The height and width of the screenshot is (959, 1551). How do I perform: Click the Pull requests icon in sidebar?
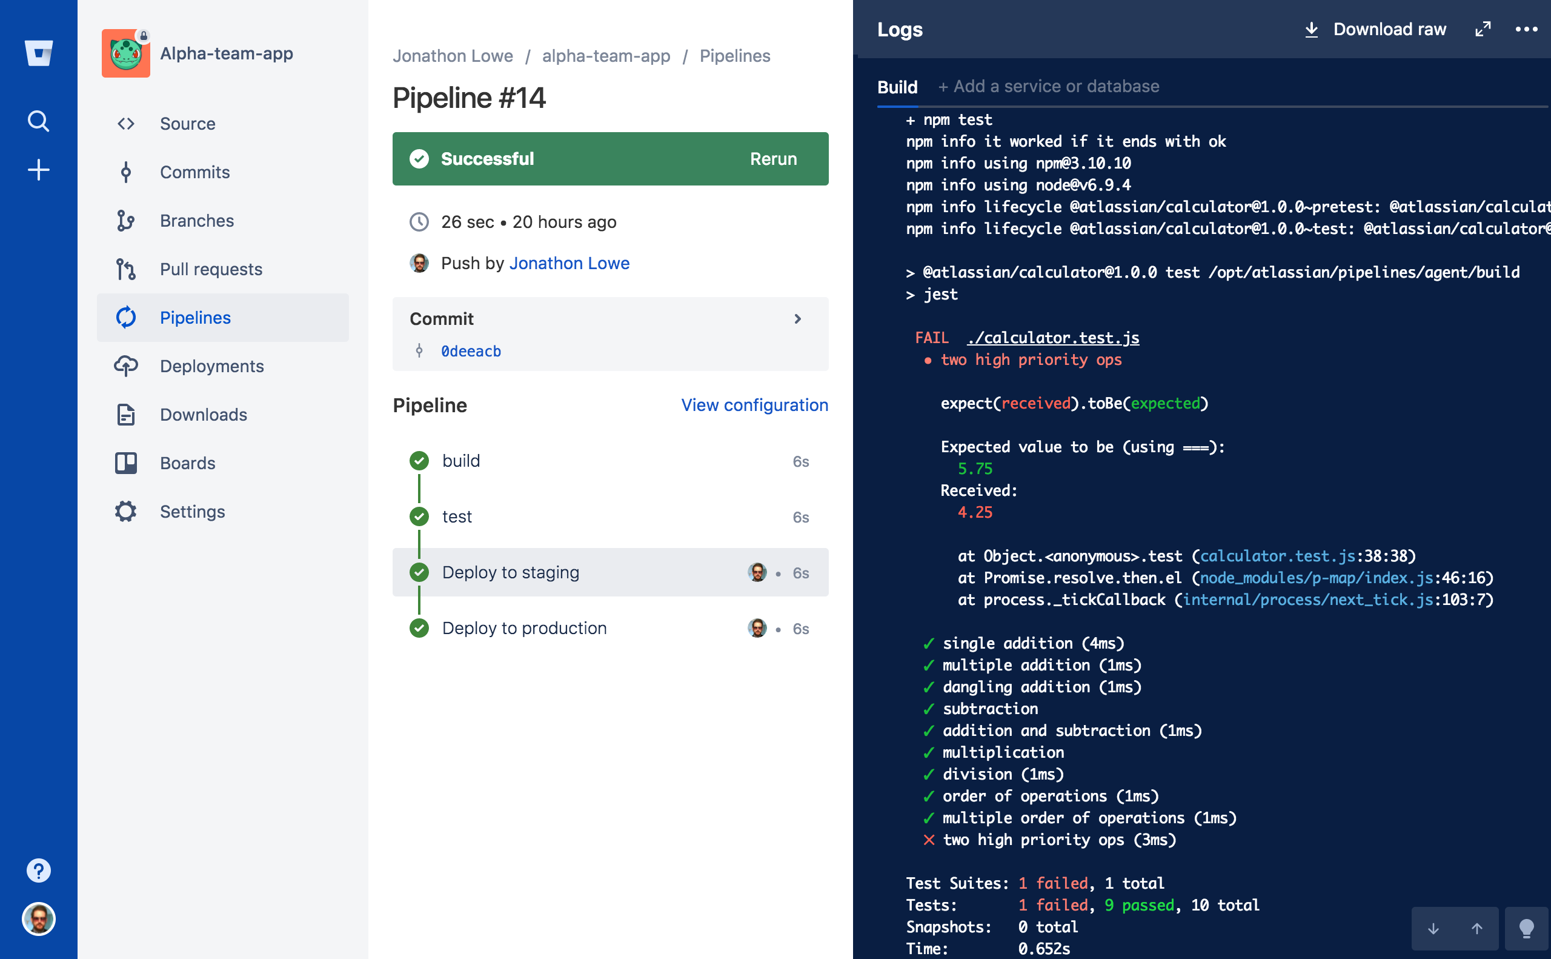coord(126,269)
